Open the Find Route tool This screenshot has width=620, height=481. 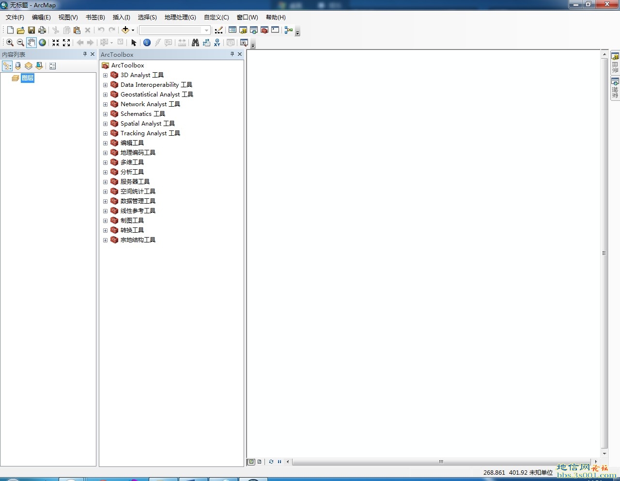coord(206,43)
